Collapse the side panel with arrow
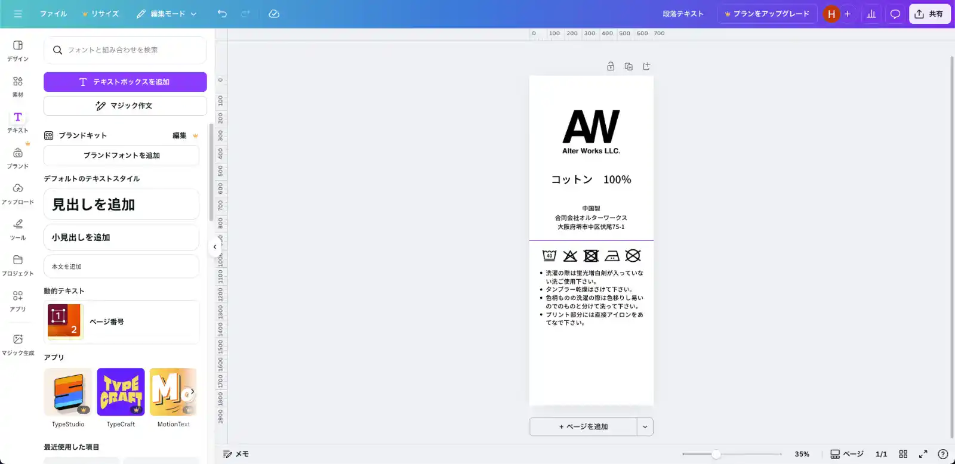 pyautogui.click(x=215, y=247)
